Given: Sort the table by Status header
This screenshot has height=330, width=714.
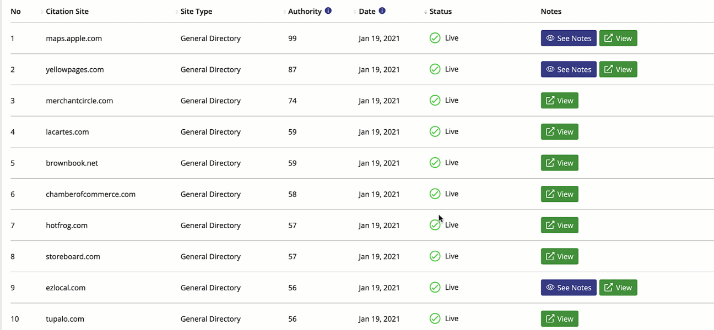Looking at the screenshot, I should (440, 12).
